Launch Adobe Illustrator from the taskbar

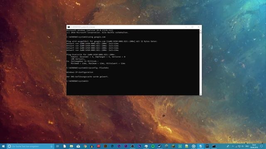coord(105,146)
